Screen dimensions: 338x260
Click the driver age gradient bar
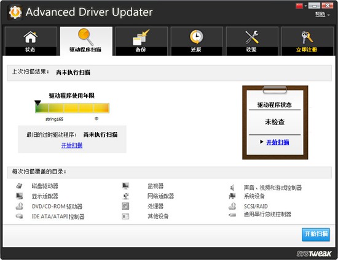tap(73, 108)
